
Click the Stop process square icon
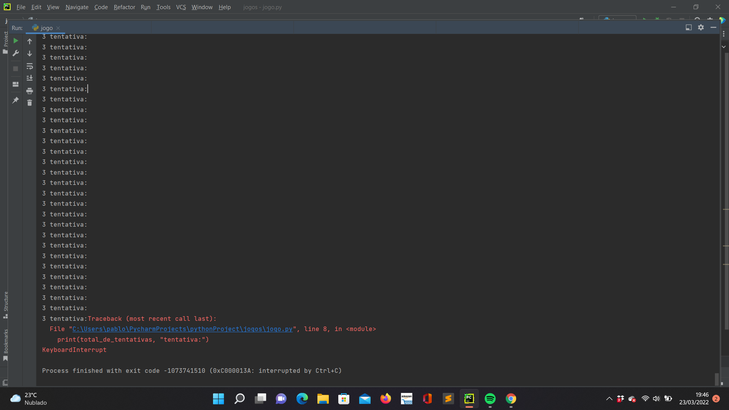click(x=16, y=69)
